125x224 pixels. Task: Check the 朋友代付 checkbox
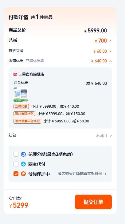(x=16, y=164)
